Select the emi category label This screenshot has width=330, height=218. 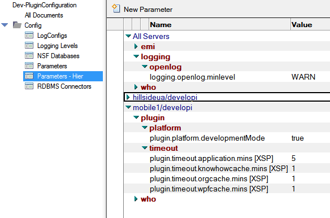click(x=148, y=46)
